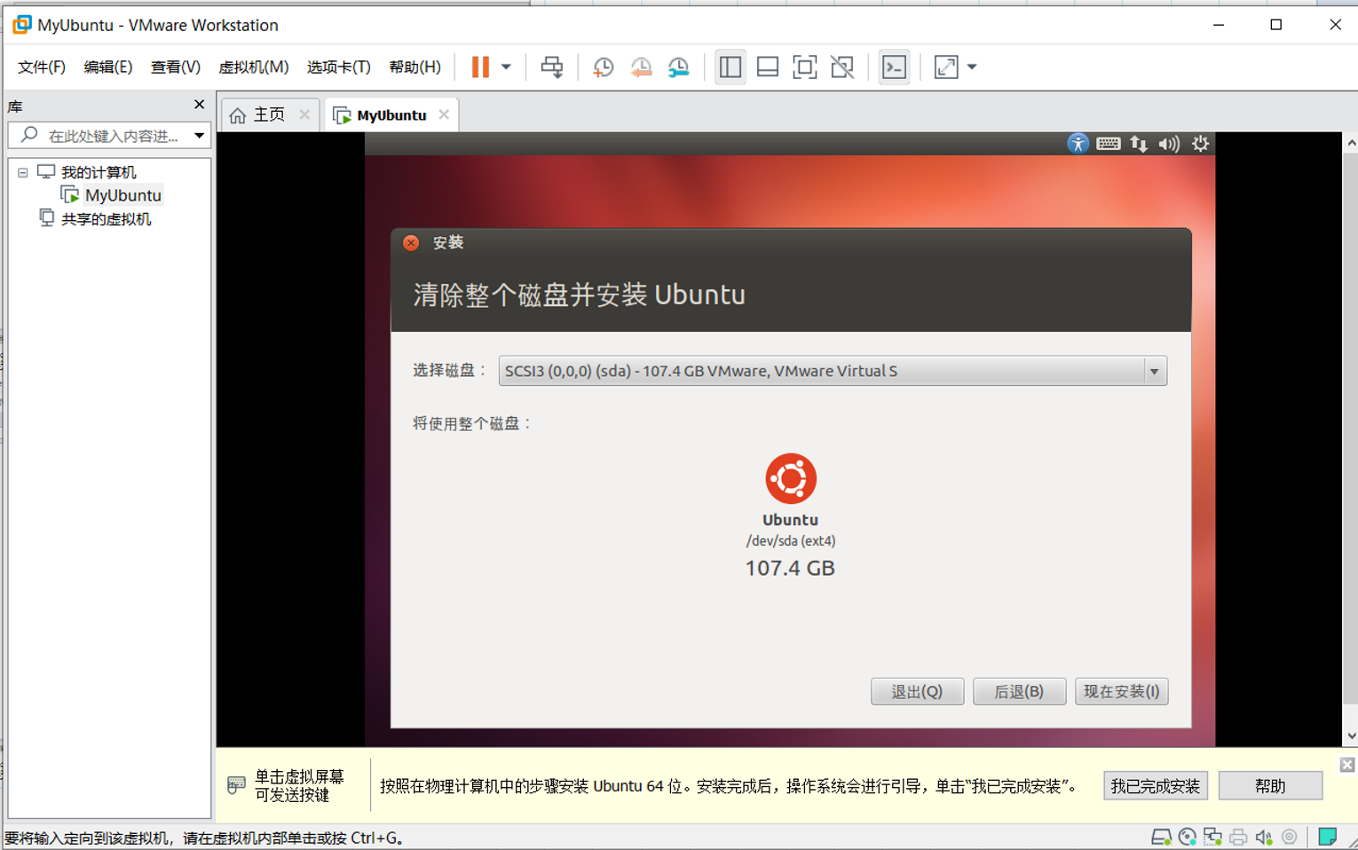Toggle the library sidebar view
This screenshot has width=1358, height=850.
coord(730,67)
